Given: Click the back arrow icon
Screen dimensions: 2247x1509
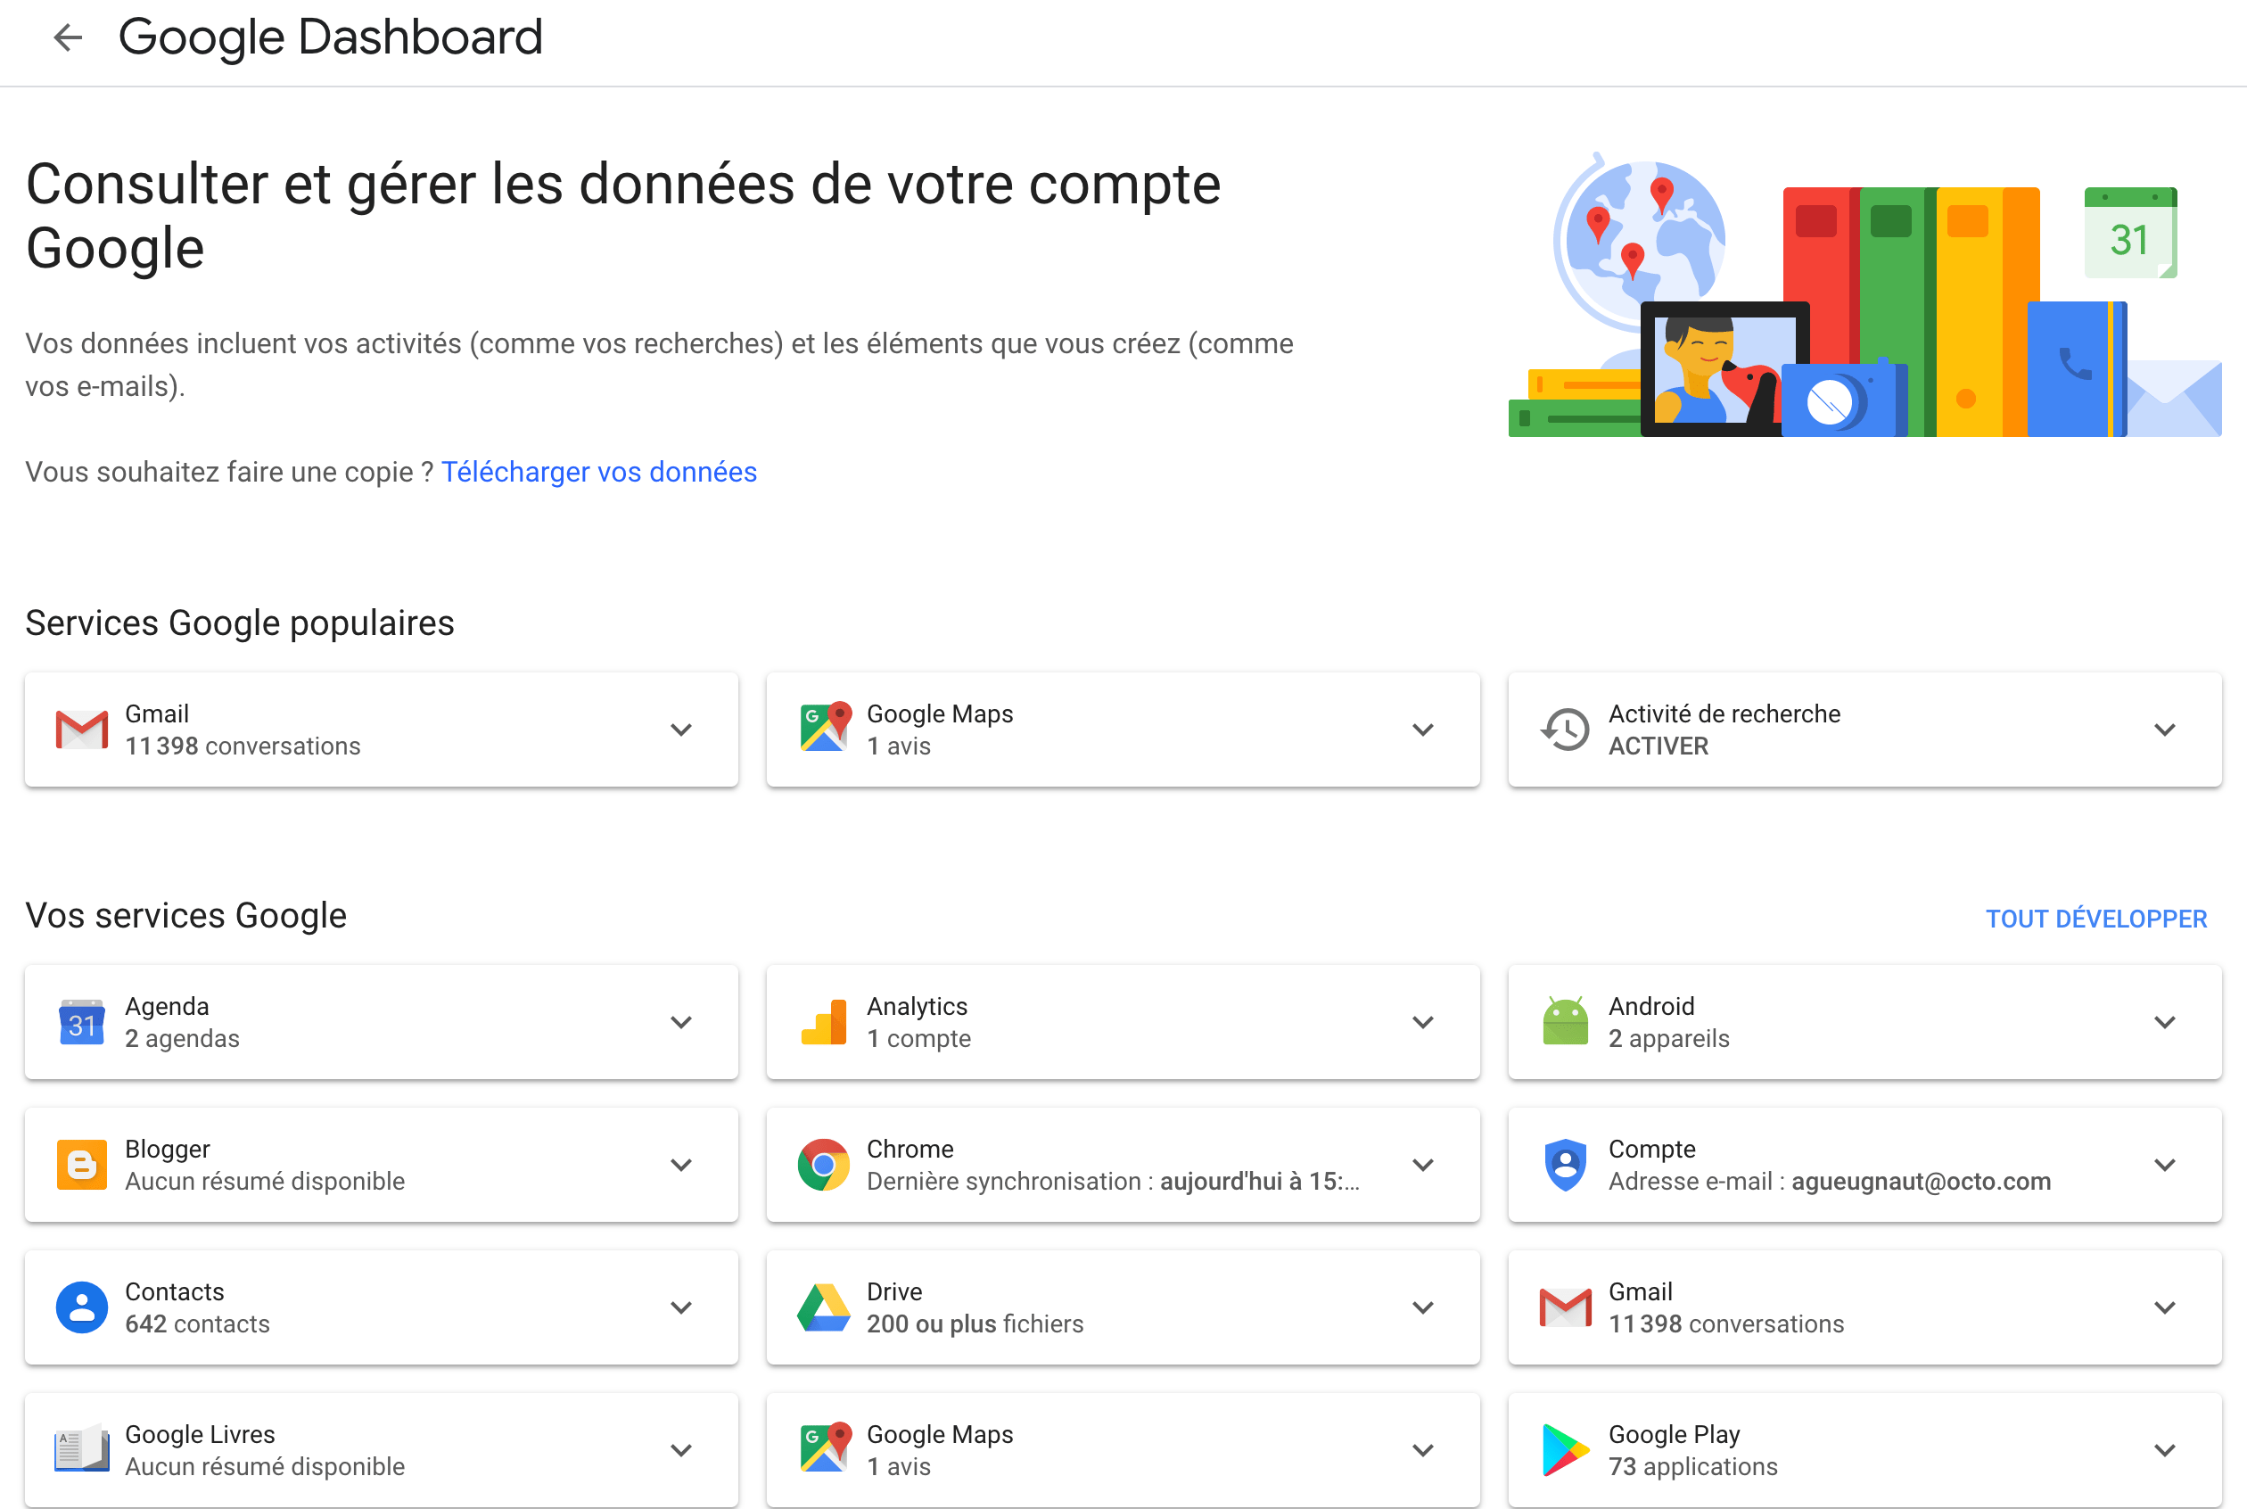Looking at the screenshot, I should pyautogui.click(x=68, y=37).
